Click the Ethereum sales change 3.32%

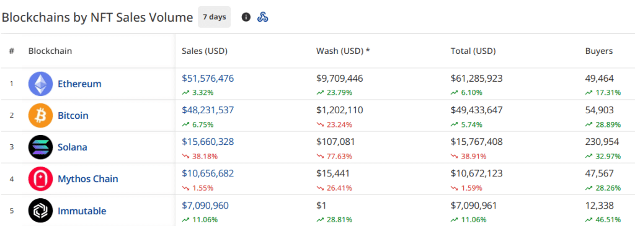pyautogui.click(x=203, y=93)
